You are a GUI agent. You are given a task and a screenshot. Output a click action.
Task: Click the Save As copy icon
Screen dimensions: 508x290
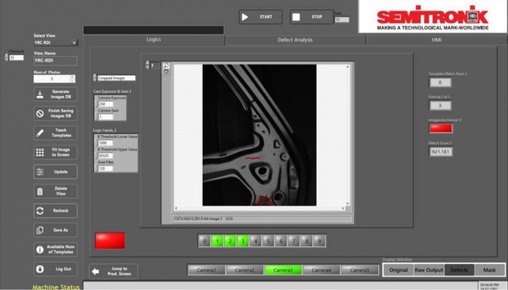[40, 230]
